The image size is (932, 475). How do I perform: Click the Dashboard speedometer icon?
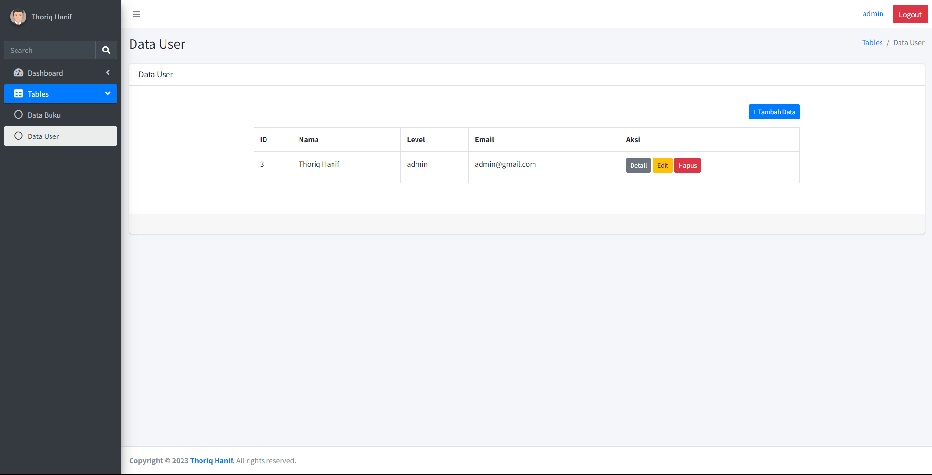point(18,73)
